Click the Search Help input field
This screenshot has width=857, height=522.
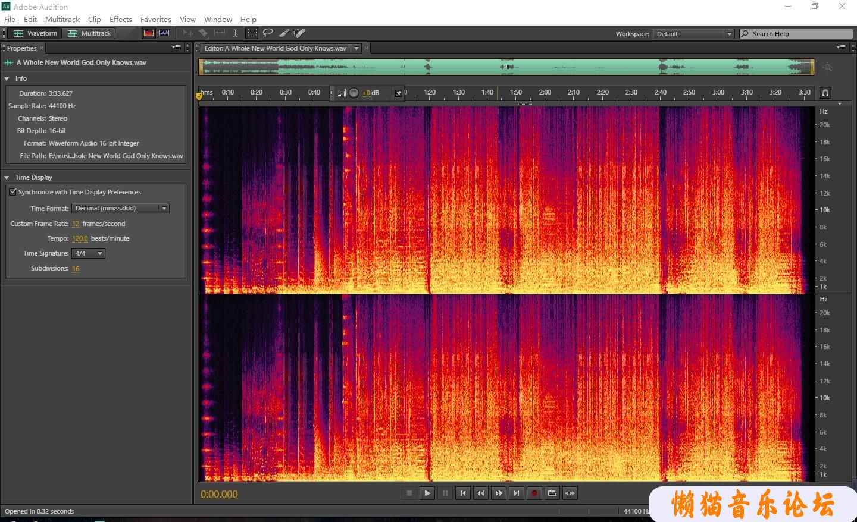796,34
